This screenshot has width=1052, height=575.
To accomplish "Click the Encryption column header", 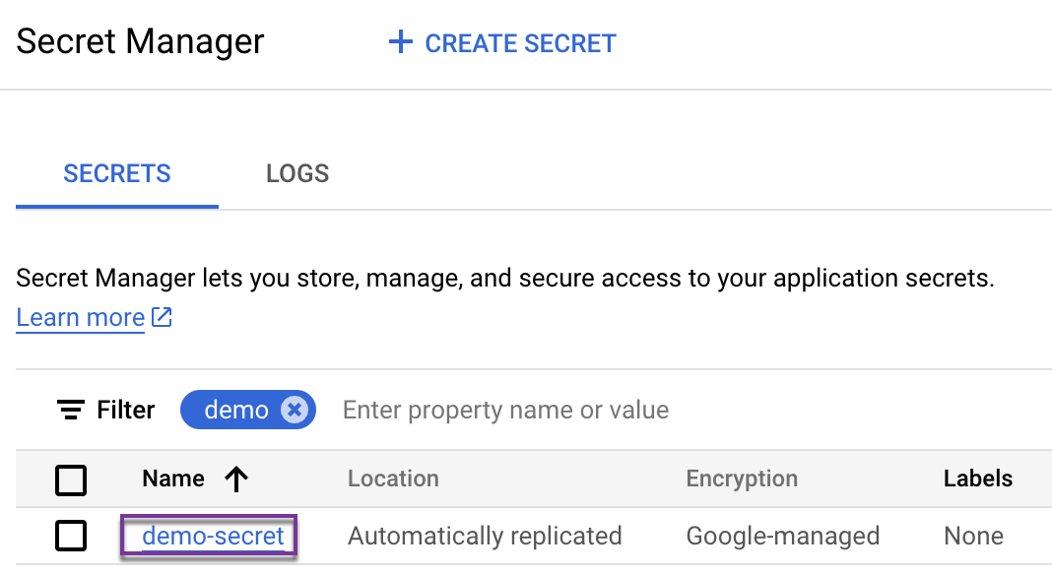I will [x=742, y=479].
